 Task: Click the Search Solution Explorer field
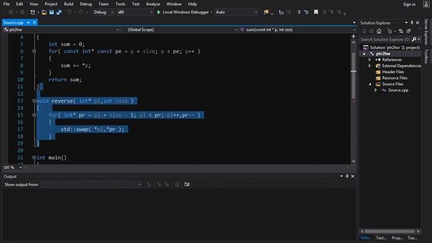(x=385, y=39)
